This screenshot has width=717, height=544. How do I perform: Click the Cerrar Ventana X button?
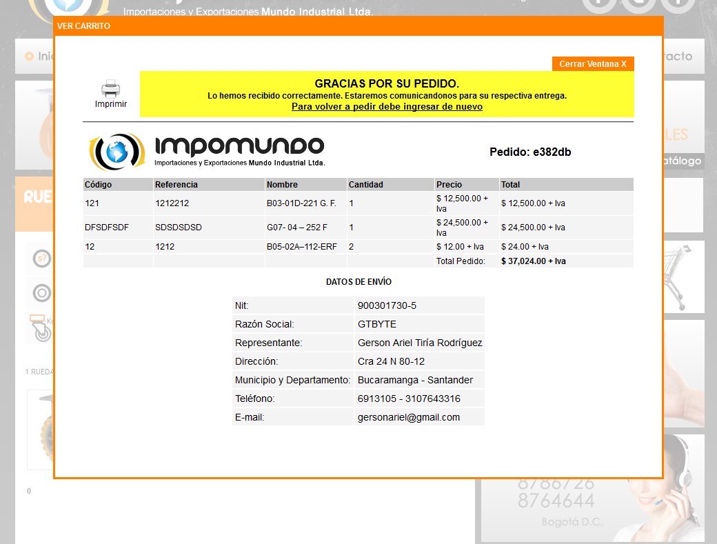(592, 63)
